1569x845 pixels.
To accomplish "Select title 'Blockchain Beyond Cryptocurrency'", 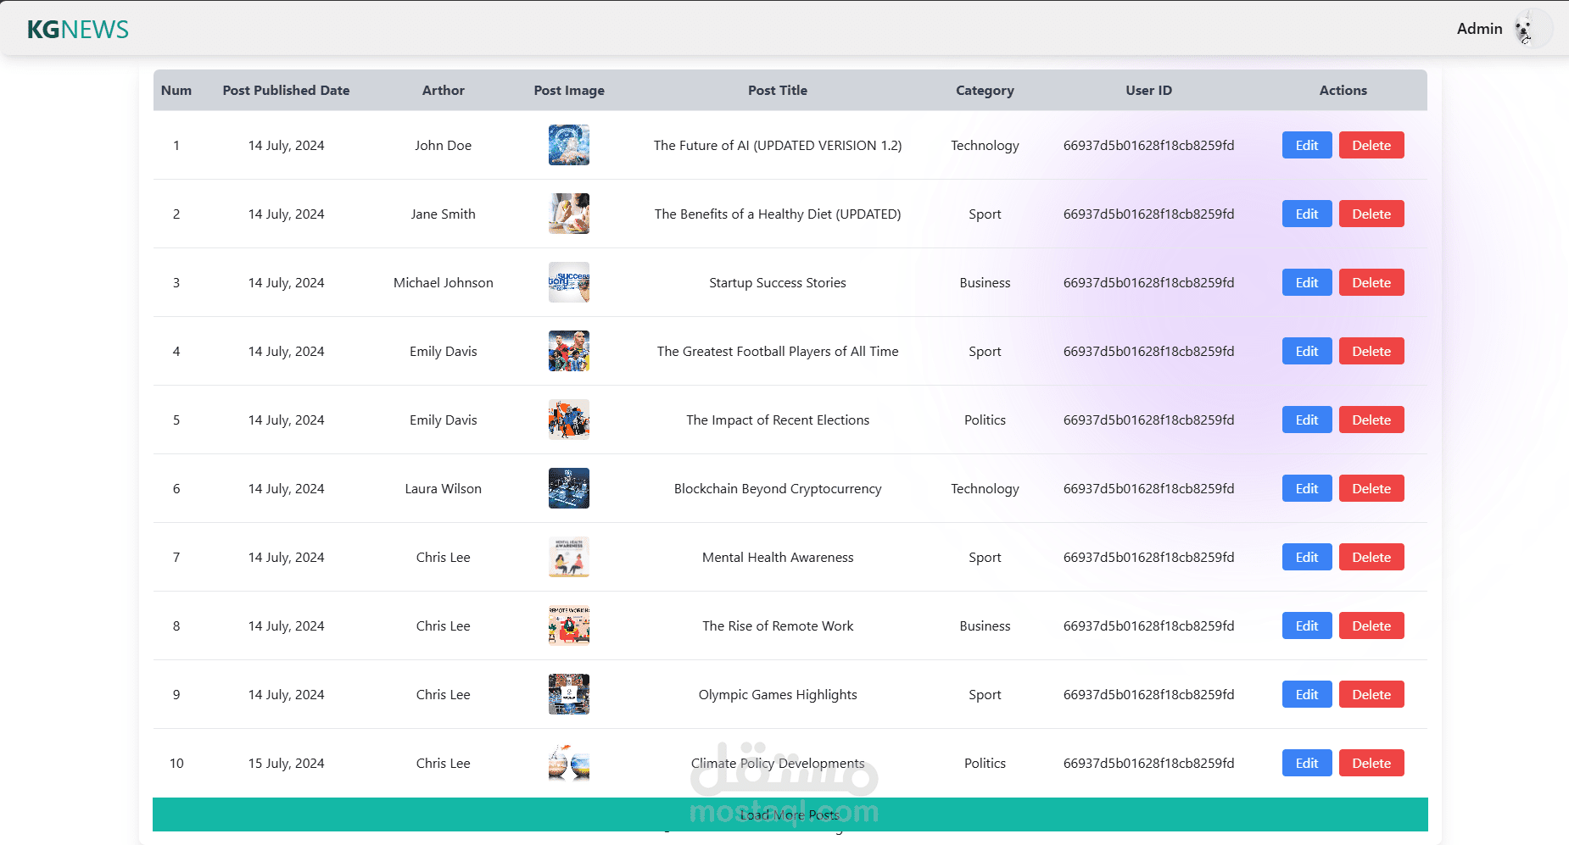I will [778, 489].
